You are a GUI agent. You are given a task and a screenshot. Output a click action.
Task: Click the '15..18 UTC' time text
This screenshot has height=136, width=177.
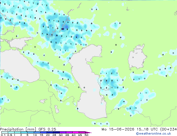[147, 129]
